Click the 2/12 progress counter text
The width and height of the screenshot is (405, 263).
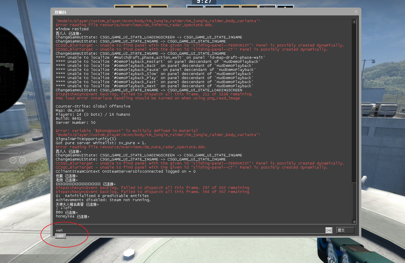click(23, 153)
